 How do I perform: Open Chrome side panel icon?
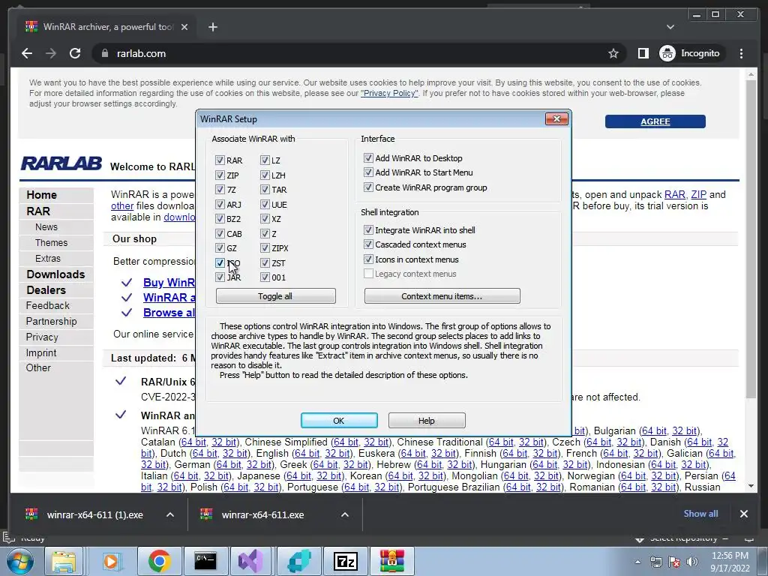tap(643, 53)
